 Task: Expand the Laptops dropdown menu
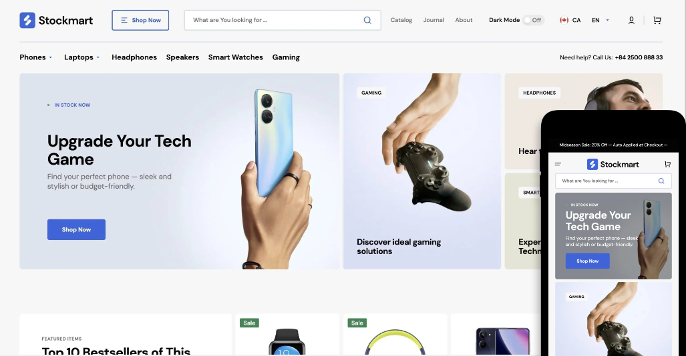(81, 57)
